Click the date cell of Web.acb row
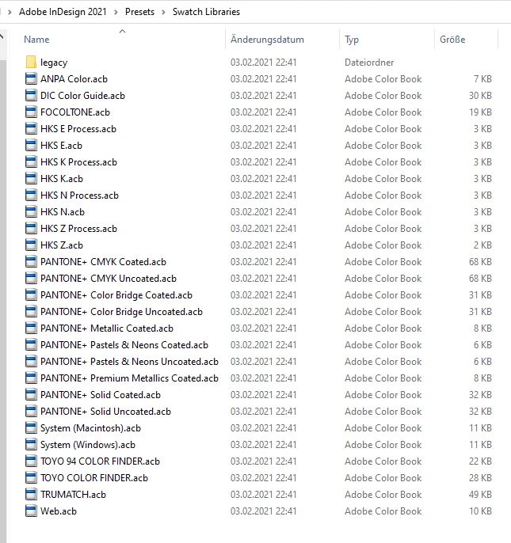Viewport: 511px width, 543px height. tap(264, 511)
